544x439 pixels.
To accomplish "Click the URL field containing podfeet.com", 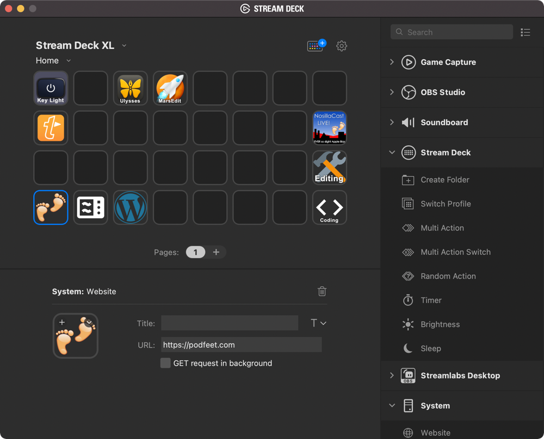I will (241, 344).
